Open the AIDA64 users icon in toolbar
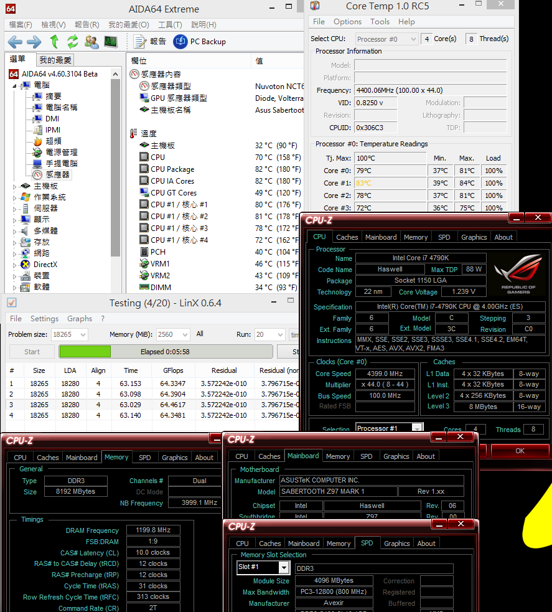The width and height of the screenshot is (552, 612). 91,42
